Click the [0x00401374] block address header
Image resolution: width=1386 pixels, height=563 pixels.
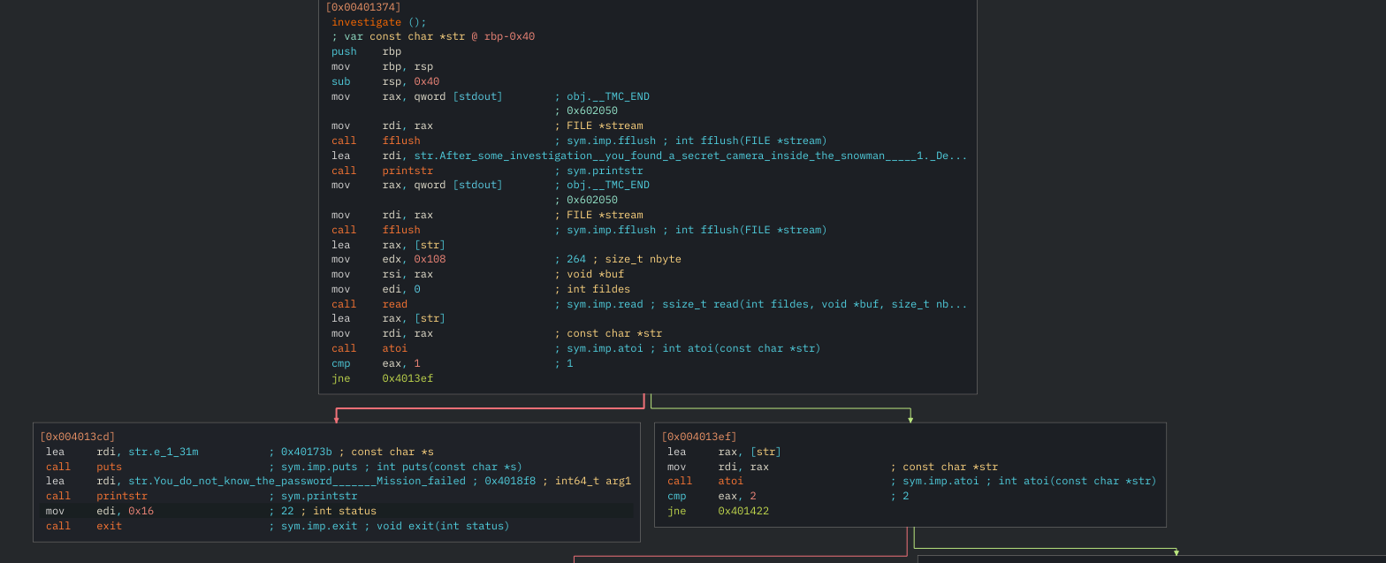click(363, 7)
